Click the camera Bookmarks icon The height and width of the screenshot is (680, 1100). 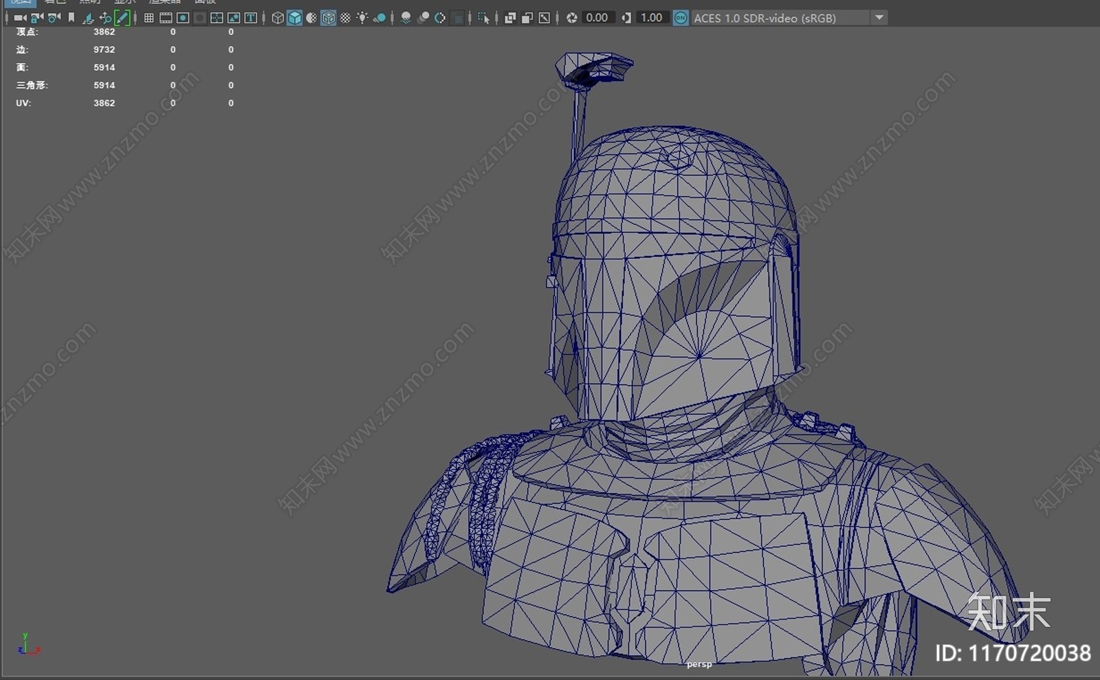coord(71,18)
